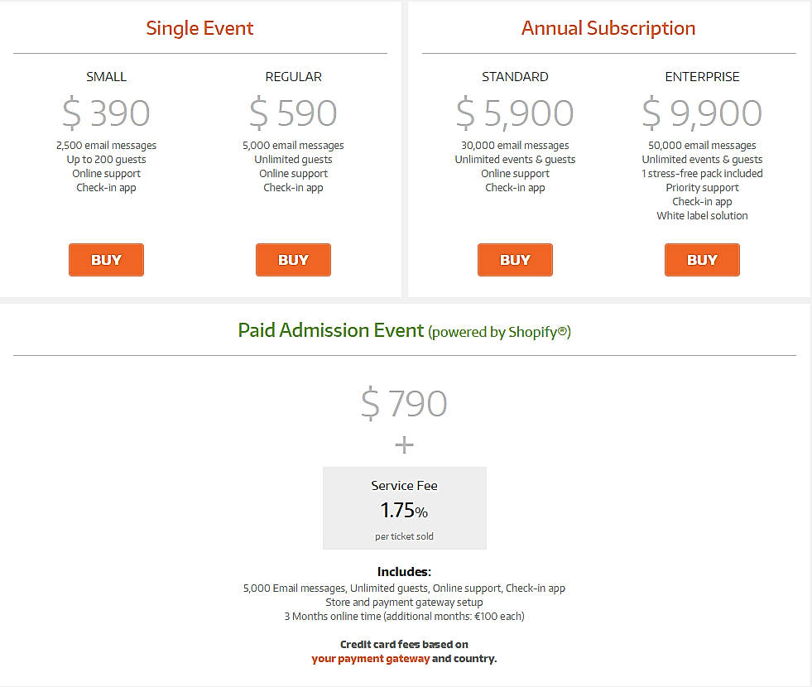Screen dimensions: 812x687
Task: Click the BUY button under ENTERPRISE plan
Action: [702, 259]
